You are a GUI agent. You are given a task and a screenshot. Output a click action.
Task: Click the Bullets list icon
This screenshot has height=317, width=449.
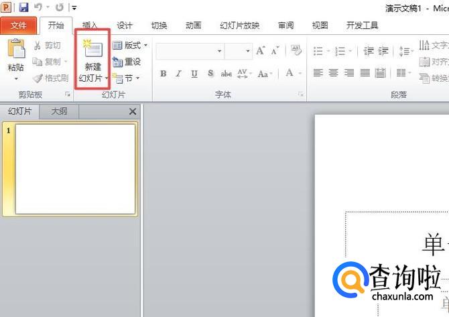point(318,51)
